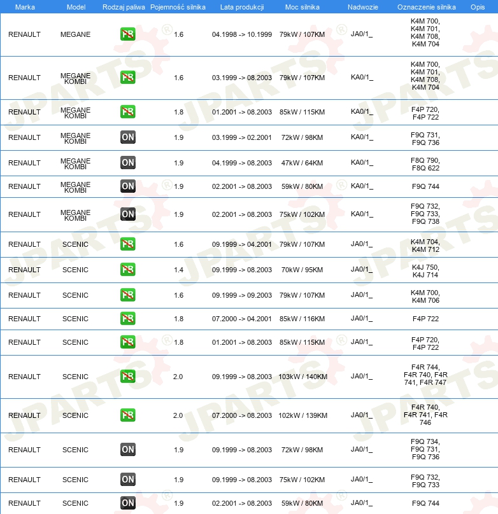Click the ON diesel icon in the Megane Kombi F9Q 744 row
The width and height of the screenshot is (498, 514).
pos(127,186)
